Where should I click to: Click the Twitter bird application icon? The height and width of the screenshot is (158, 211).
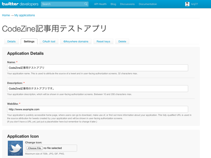pos(15,148)
